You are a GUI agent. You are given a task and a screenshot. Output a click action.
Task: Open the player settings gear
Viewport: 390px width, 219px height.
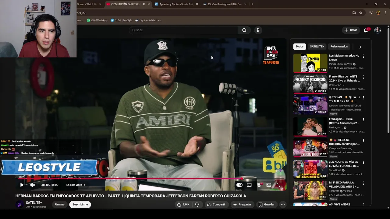[259, 185]
